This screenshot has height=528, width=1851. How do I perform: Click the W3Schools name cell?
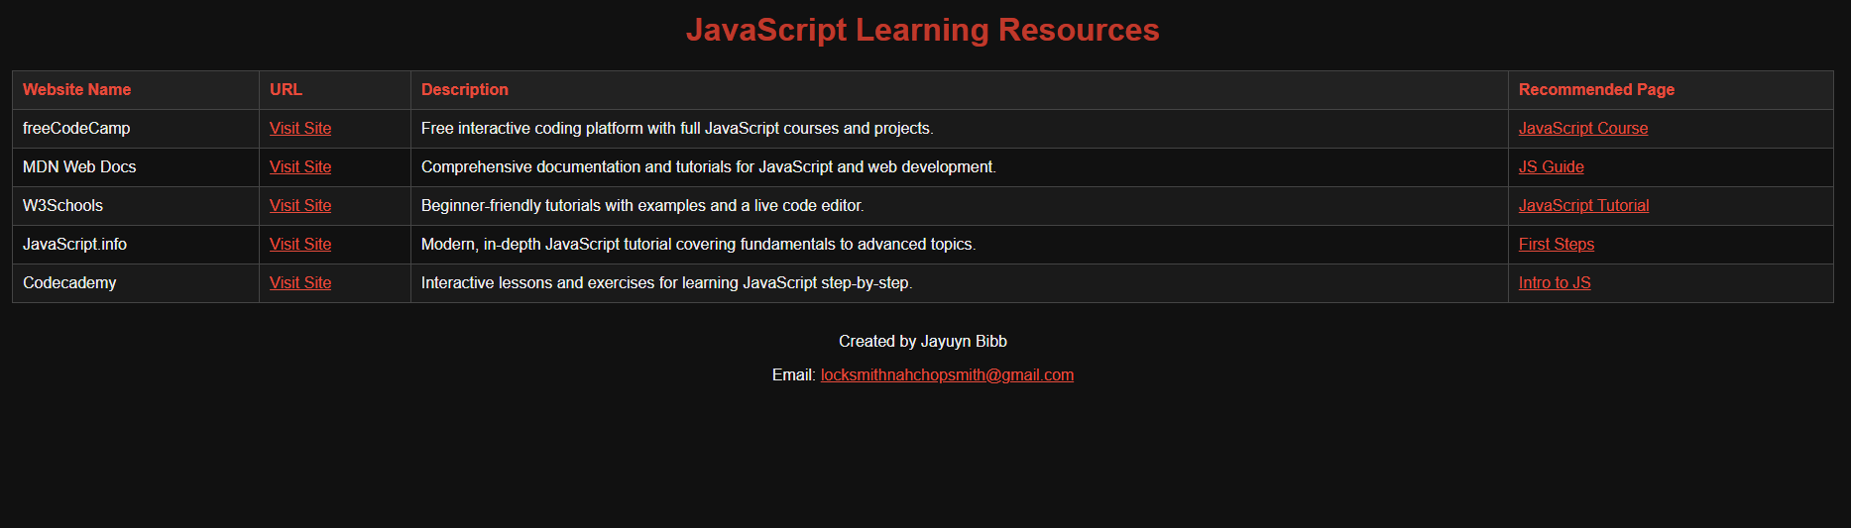point(136,206)
